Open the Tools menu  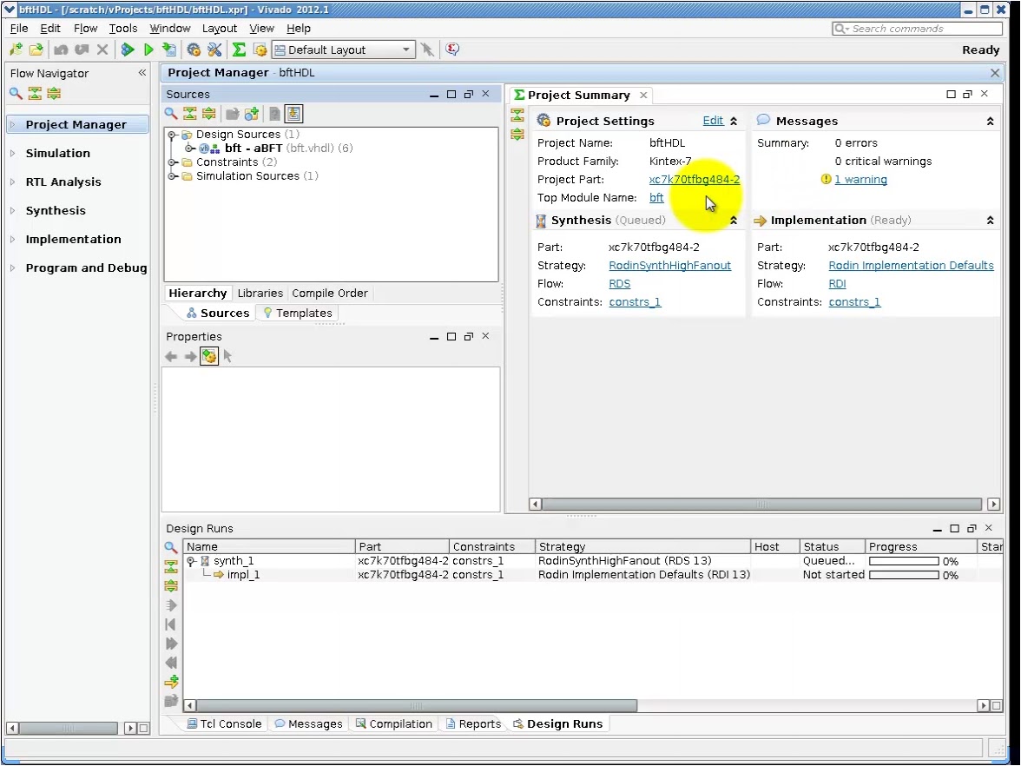coord(123,28)
